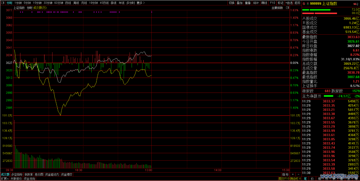Select the 60分钟 chart period
The height and width of the screenshot is (181, 360).
(x=59, y=3)
